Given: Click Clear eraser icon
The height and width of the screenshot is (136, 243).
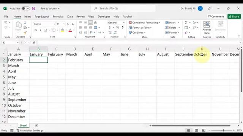Looking at the screenshot, I should click(x=186, y=32).
